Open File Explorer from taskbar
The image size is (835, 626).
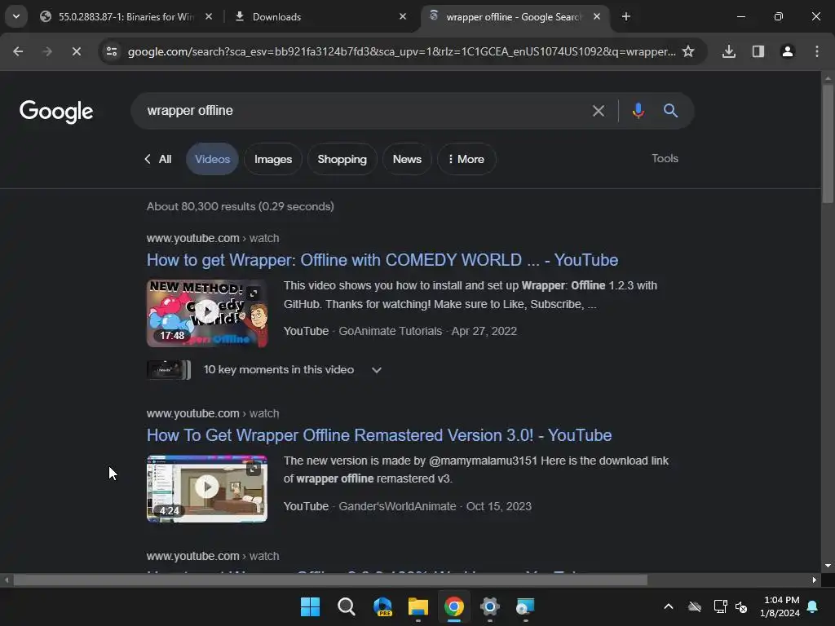pos(418,606)
